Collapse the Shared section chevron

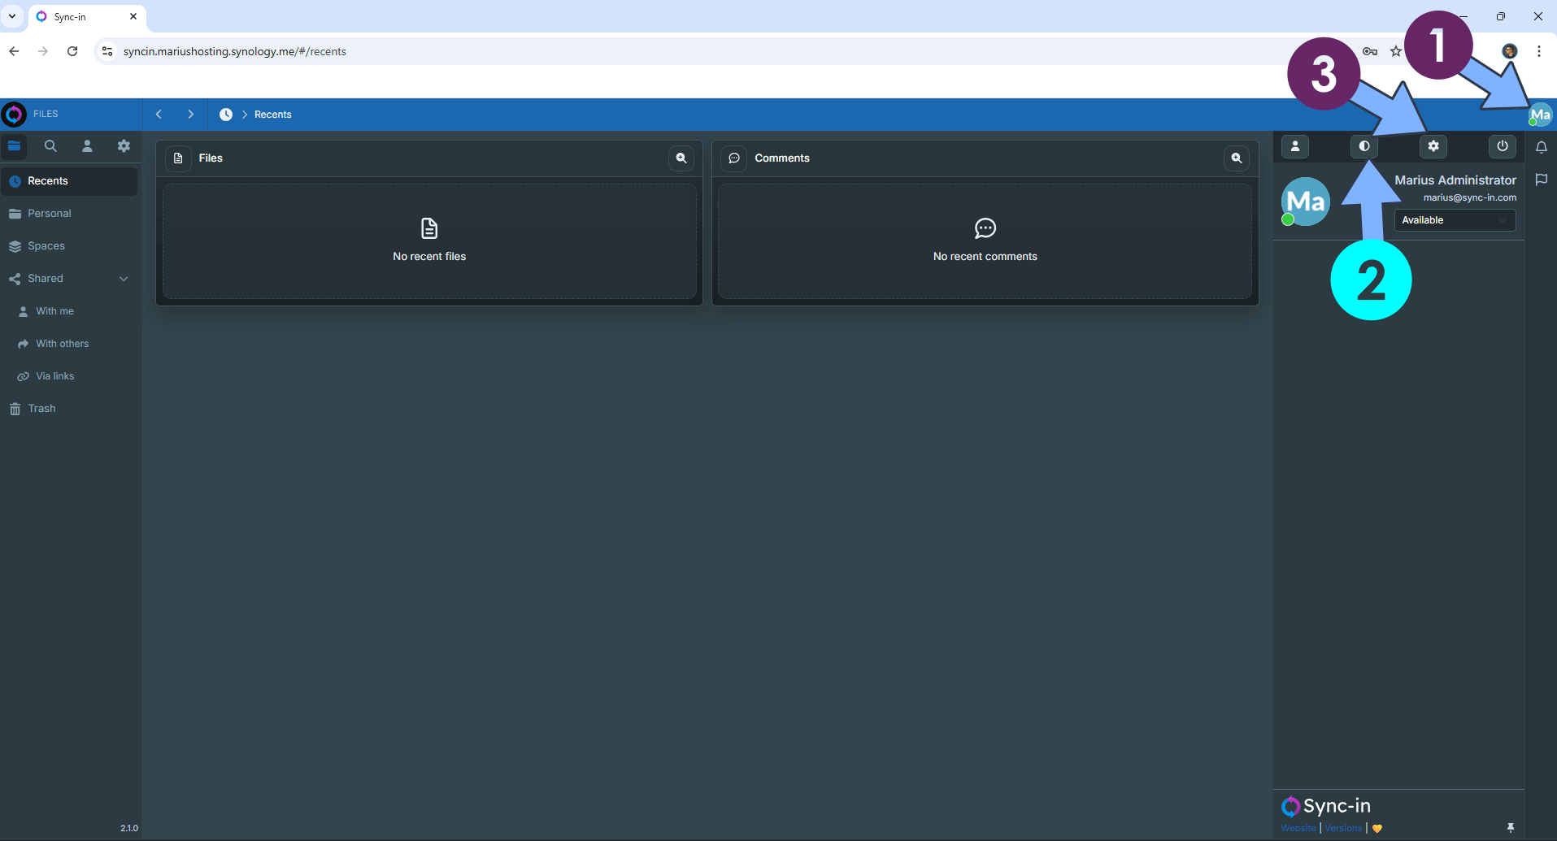tap(124, 279)
